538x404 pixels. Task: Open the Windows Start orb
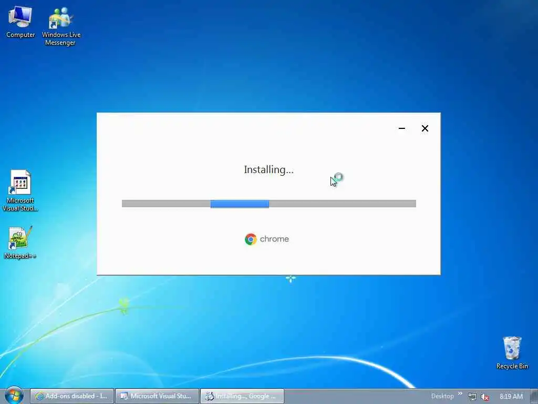pos(14,396)
